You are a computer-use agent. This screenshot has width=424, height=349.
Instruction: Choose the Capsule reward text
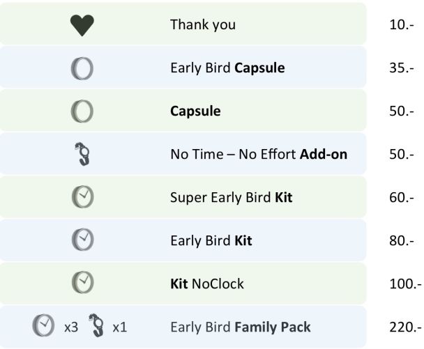(x=195, y=111)
